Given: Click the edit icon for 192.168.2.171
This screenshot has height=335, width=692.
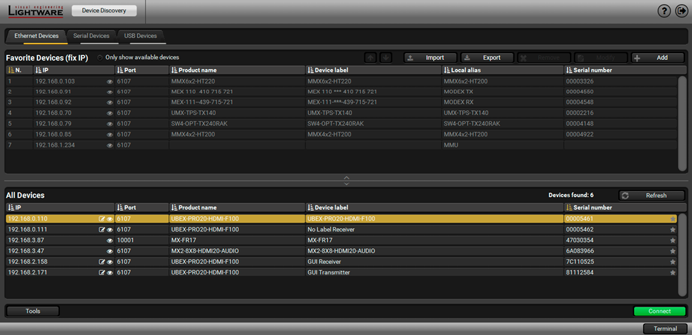Looking at the screenshot, I should coord(102,273).
